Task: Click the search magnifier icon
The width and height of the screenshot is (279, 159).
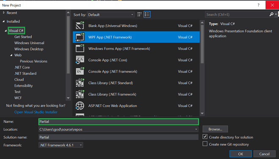Action: tap(271, 14)
